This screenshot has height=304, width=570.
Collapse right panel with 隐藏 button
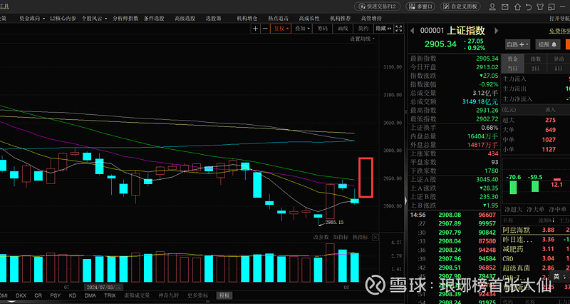click(x=383, y=29)
